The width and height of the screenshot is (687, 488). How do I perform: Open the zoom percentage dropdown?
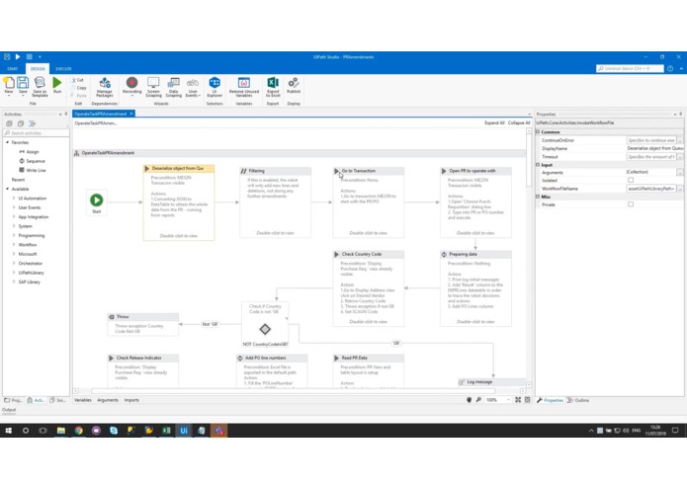click(x=509, y=400)
